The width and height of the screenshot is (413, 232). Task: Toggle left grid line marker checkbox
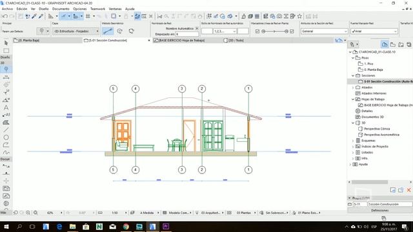(257, 32)
